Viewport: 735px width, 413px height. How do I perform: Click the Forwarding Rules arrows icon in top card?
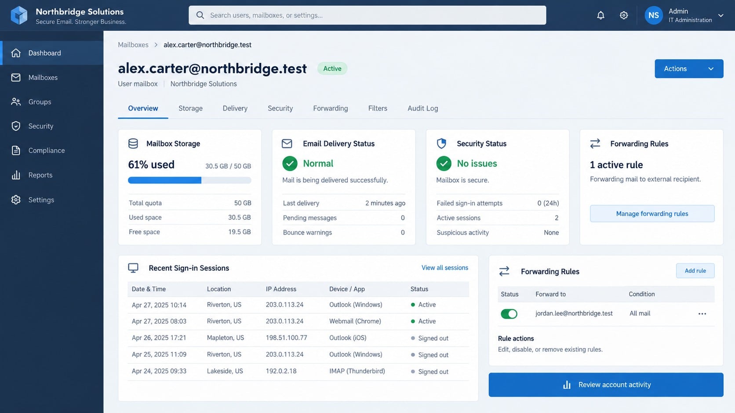(595, 144)
